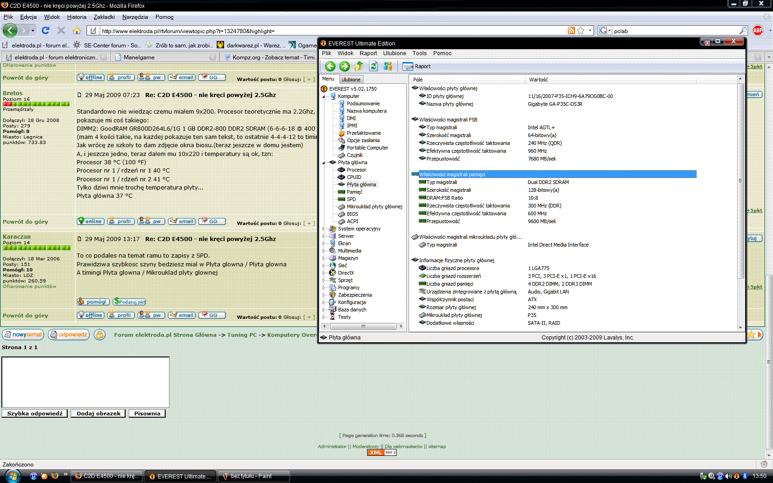
Task: Click the folder-up parent level icon in EVEREST
Action: pos(359,66)
